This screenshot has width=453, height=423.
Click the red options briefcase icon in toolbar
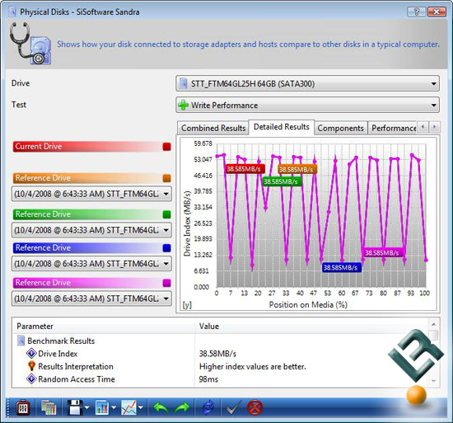(x=23, y=408)
